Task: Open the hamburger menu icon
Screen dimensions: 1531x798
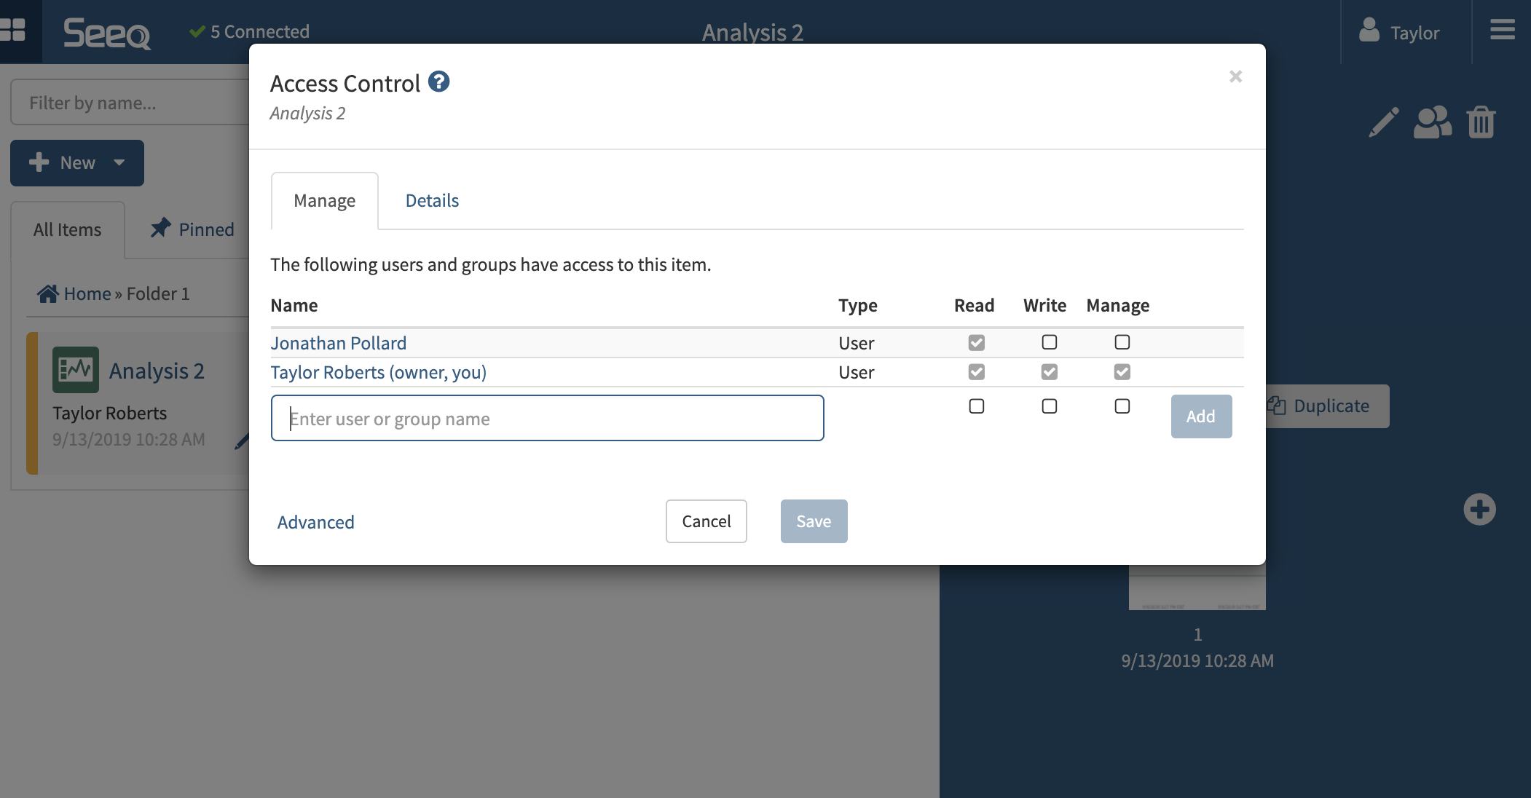Action: [x=1502, y=31]
